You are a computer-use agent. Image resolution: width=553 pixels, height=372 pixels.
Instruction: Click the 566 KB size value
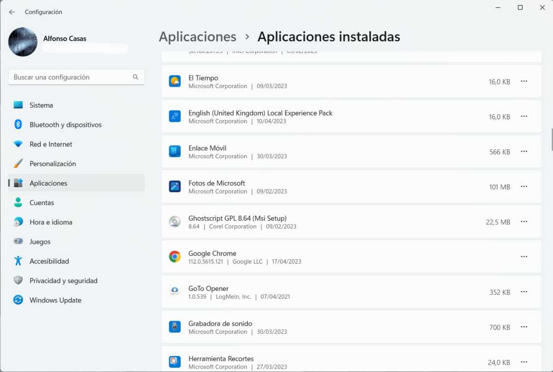click(x=500, y=152)
